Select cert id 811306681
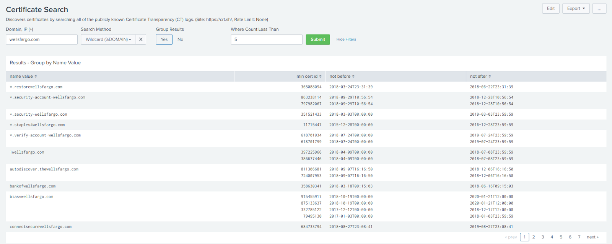612x244 pixels. click(311, 169)
